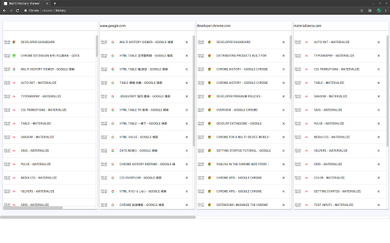
Task: Delete Auto Init entry in materializecss.com column
Action: (378, 42)
